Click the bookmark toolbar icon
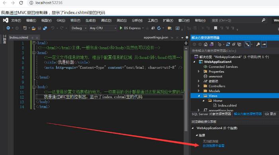Image resolution: width=279 pixels, height=155 pixels. coord(216,28)
